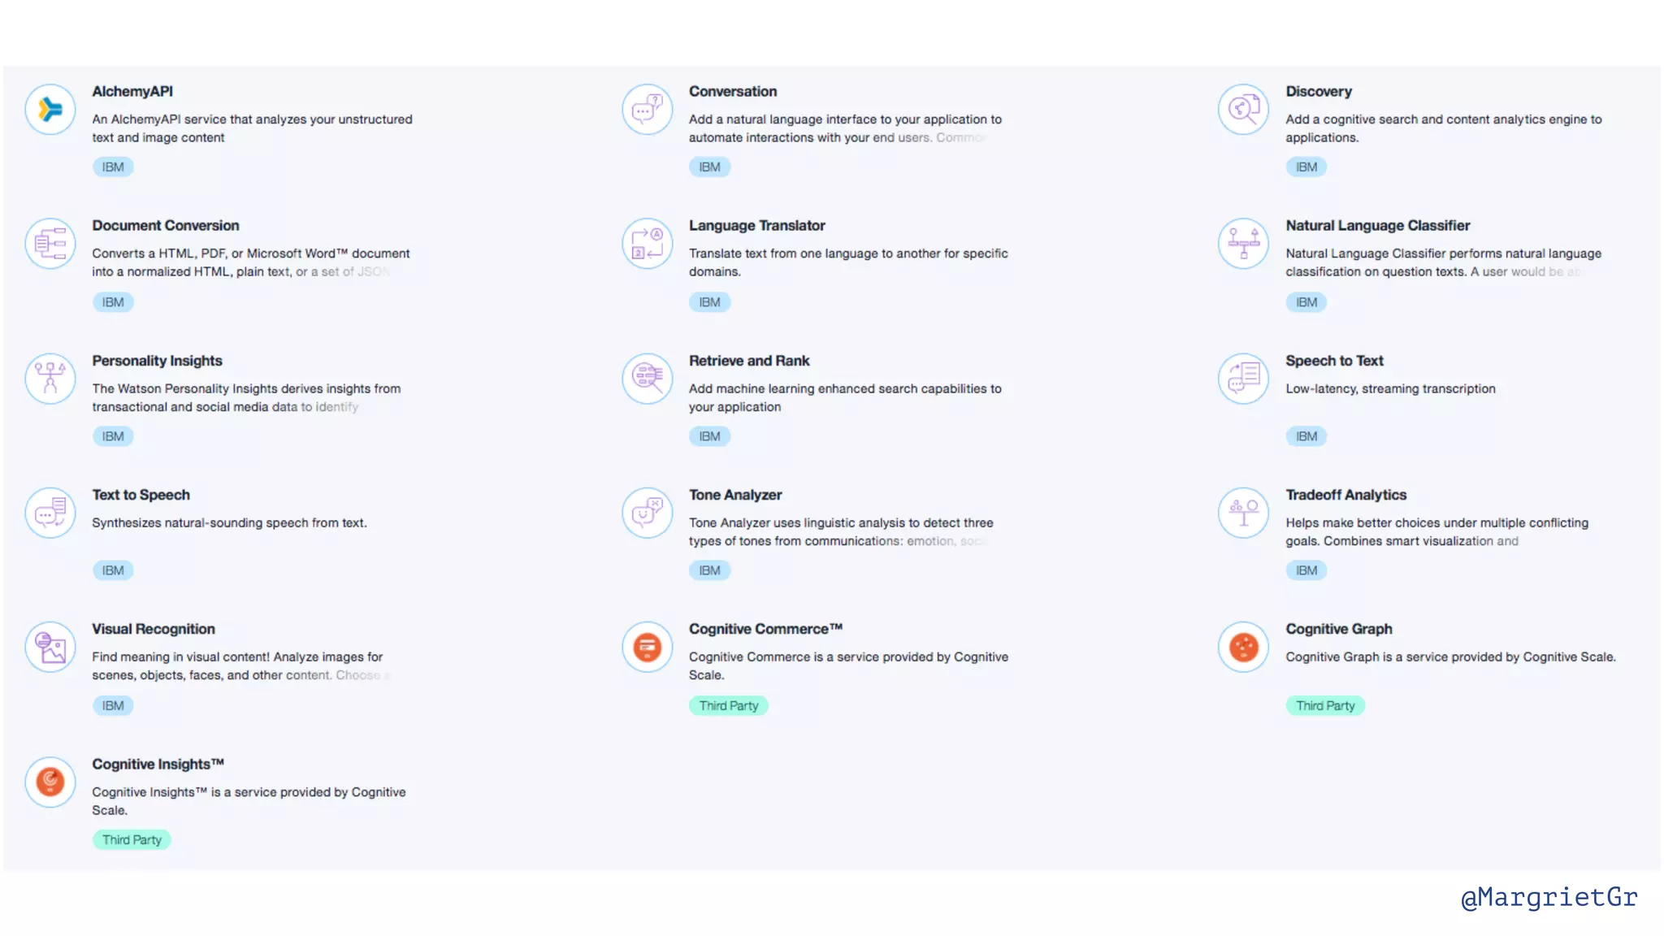Click the @MargrietGr handle text
The image size is (1664, 936).
pyautogui.click(x=1549, y=897)
